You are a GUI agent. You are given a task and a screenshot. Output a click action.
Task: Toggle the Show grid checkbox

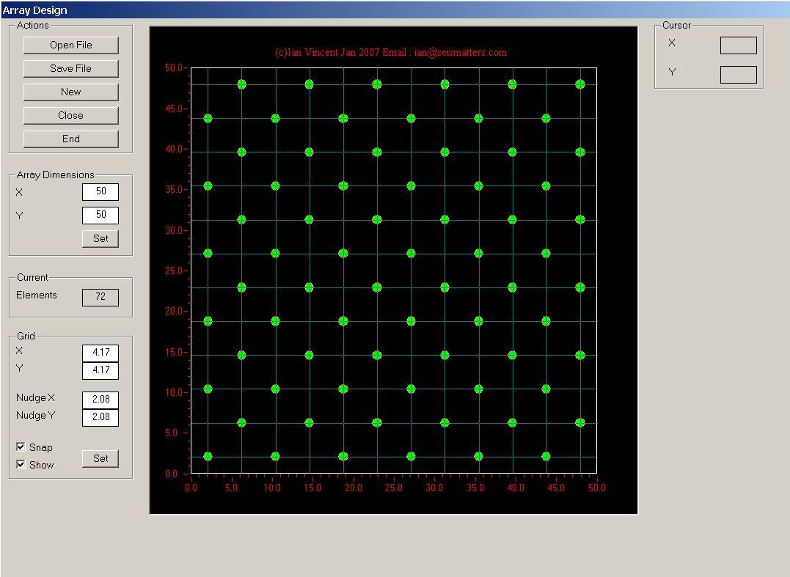21,464
